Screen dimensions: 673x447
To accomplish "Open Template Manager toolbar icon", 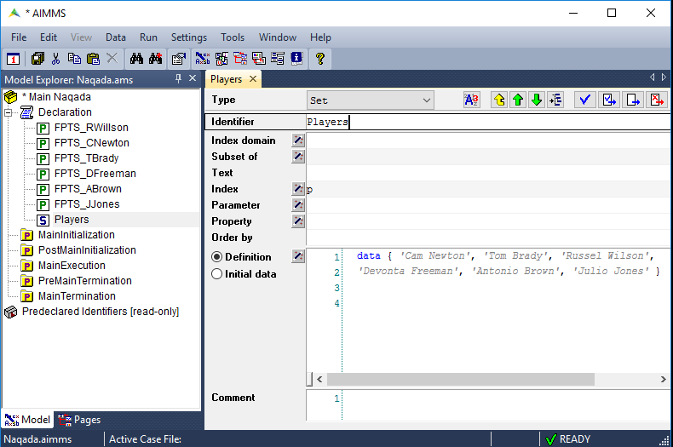I will (x=259, y=59).
